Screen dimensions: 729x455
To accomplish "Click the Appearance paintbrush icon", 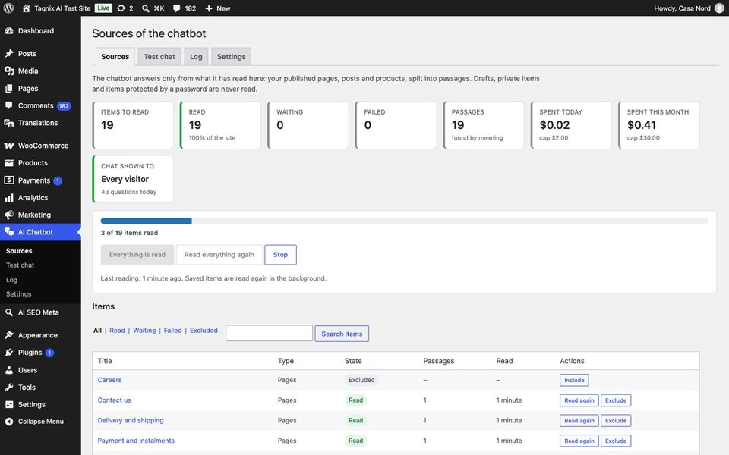I will (9, 335).
